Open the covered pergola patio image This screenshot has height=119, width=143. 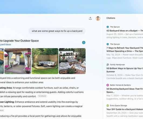[18, 61]
